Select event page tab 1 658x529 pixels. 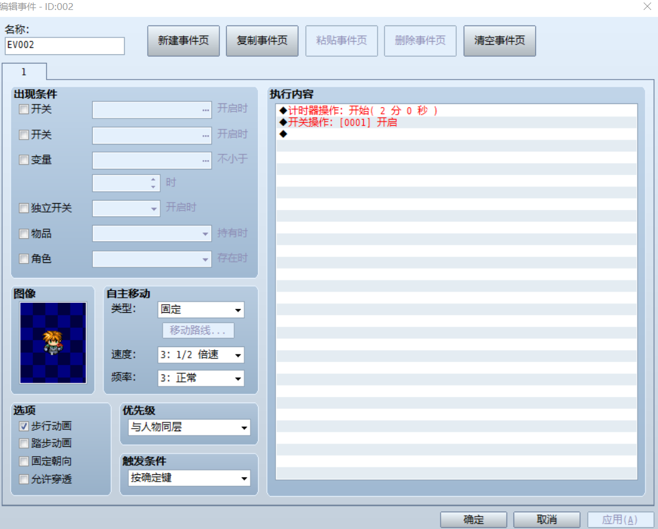tap(24, 72)
